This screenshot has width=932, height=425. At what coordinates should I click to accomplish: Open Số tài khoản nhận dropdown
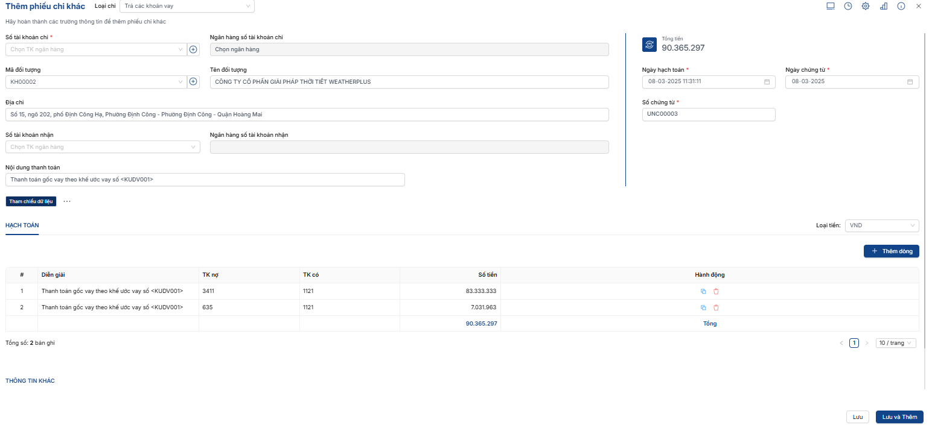pyautogui.click(x=103, y=147)
